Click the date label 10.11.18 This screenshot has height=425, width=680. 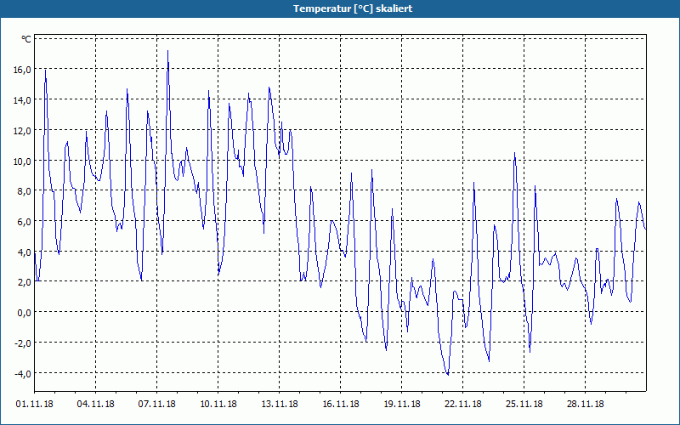[218, 404]
